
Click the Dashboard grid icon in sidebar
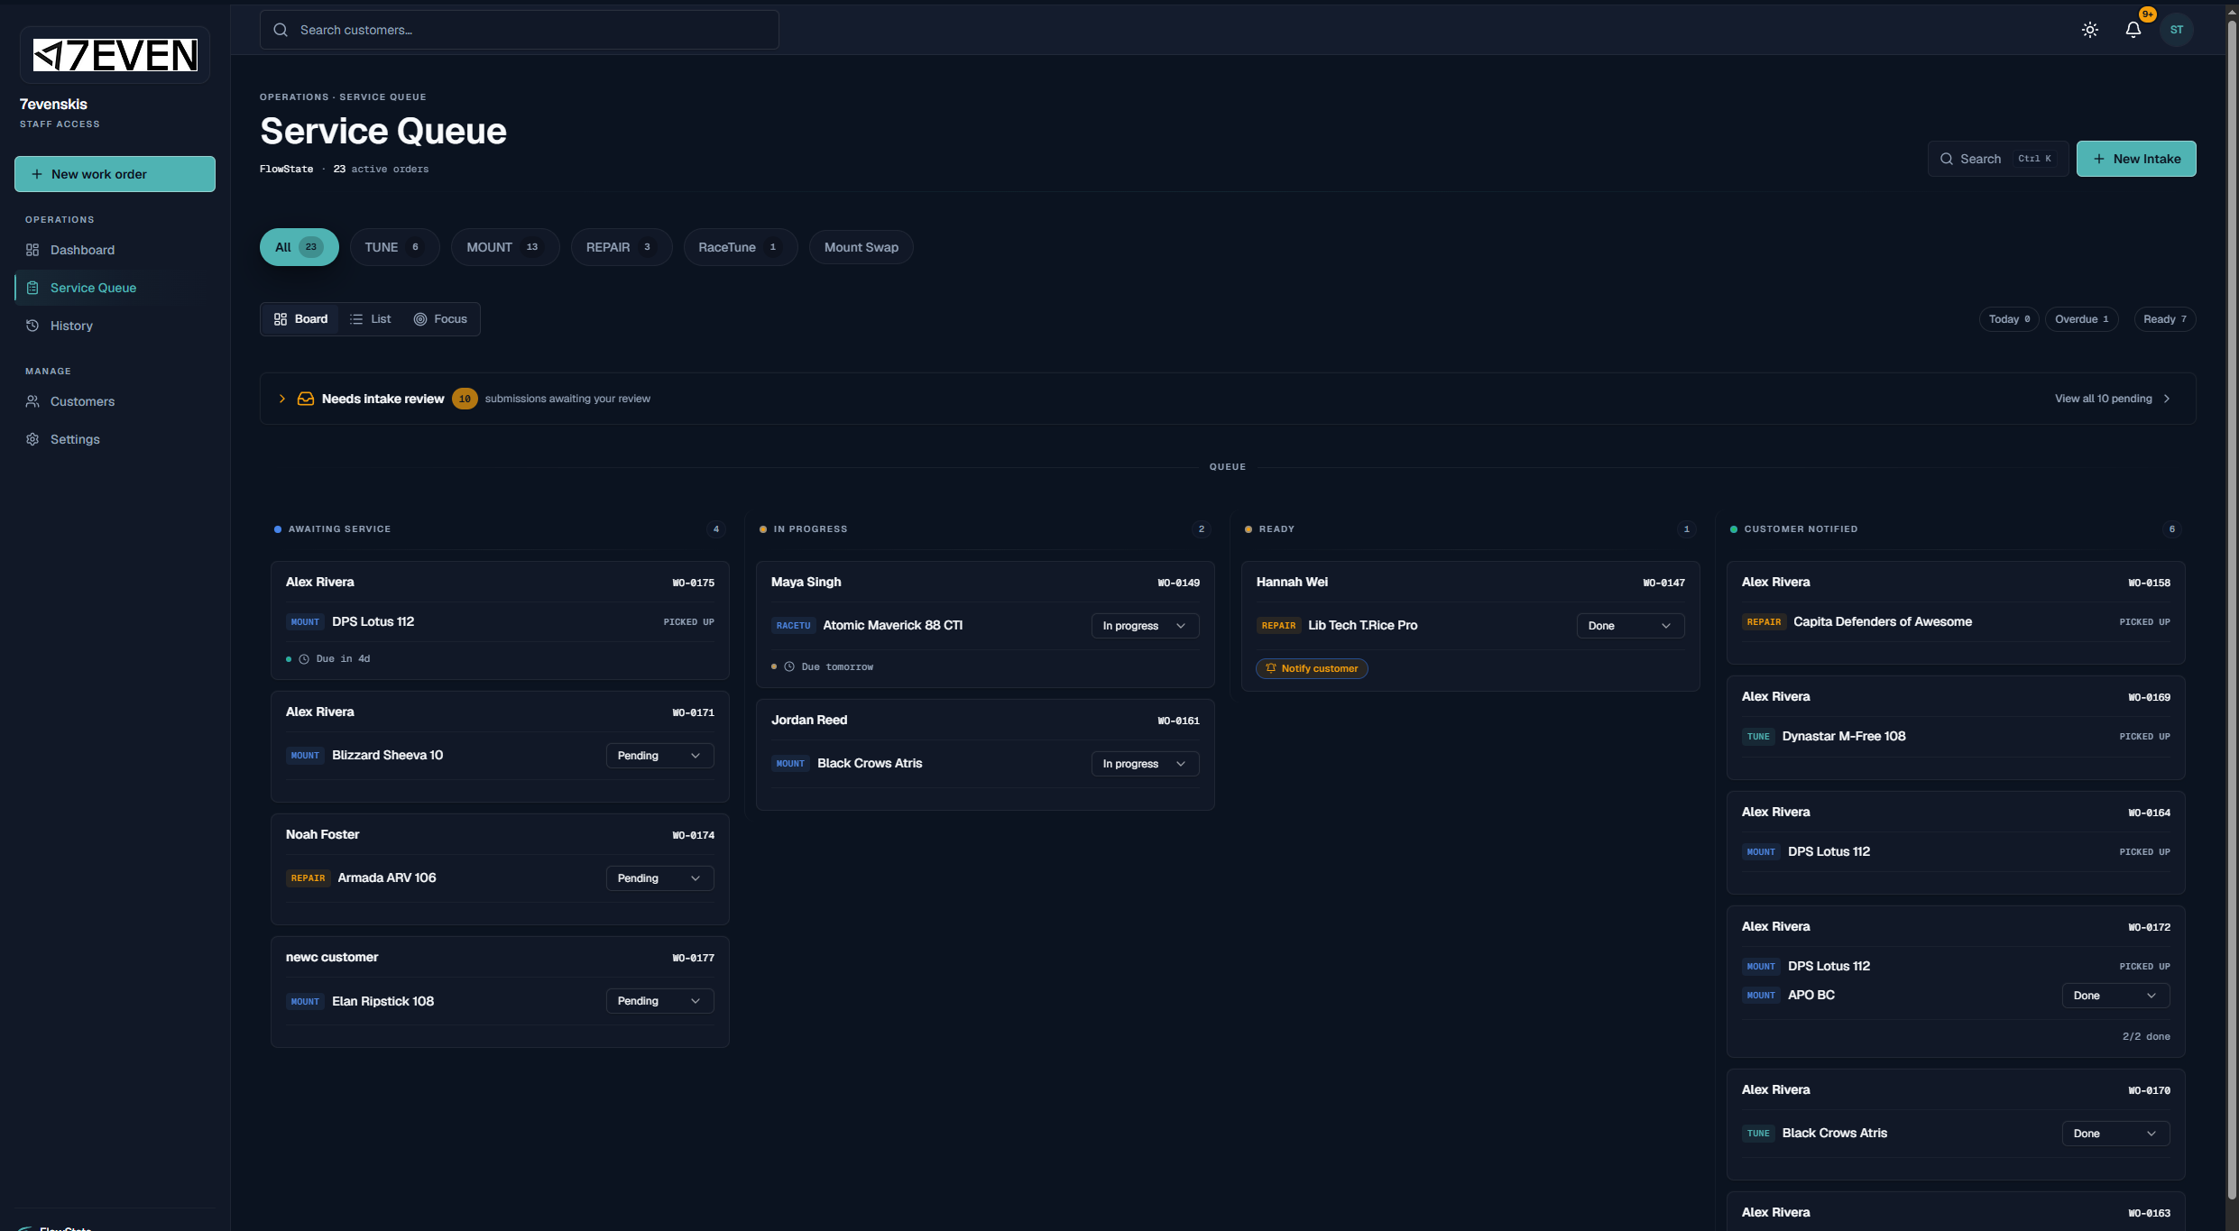tap(32, 250)
